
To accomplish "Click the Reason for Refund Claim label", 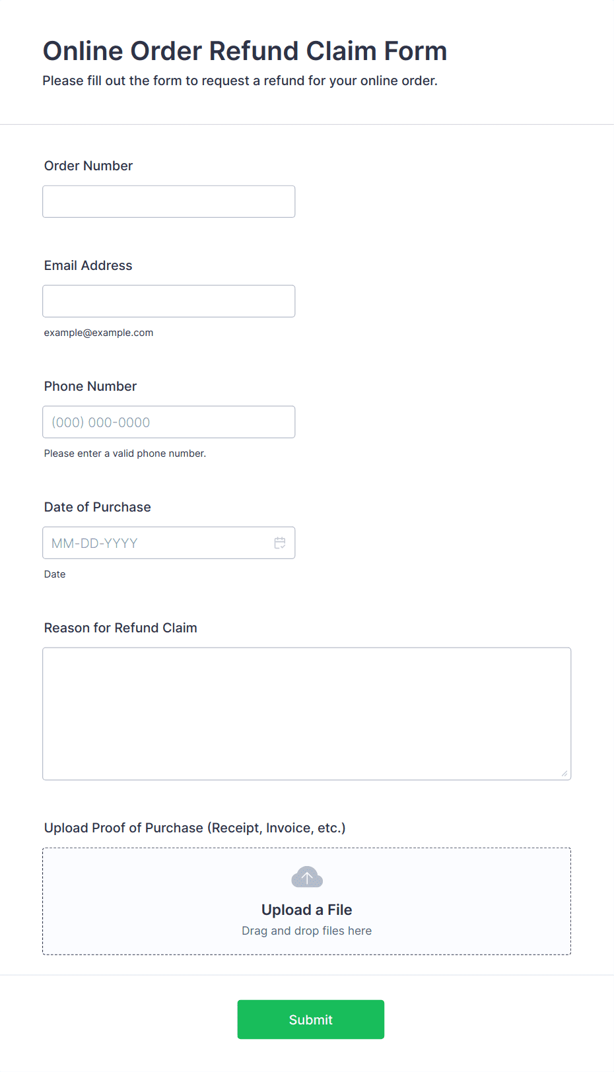I will (121, 628).
